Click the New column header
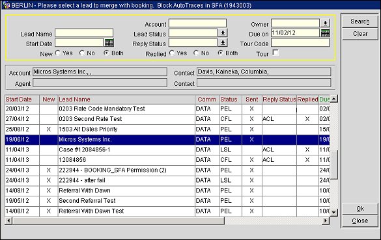Image resolution: width=381 pixels, height=240 pixels. pos(49,100)
